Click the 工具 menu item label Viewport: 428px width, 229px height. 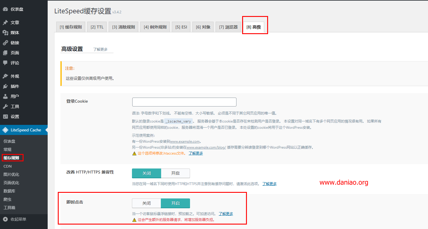point(15,106)
